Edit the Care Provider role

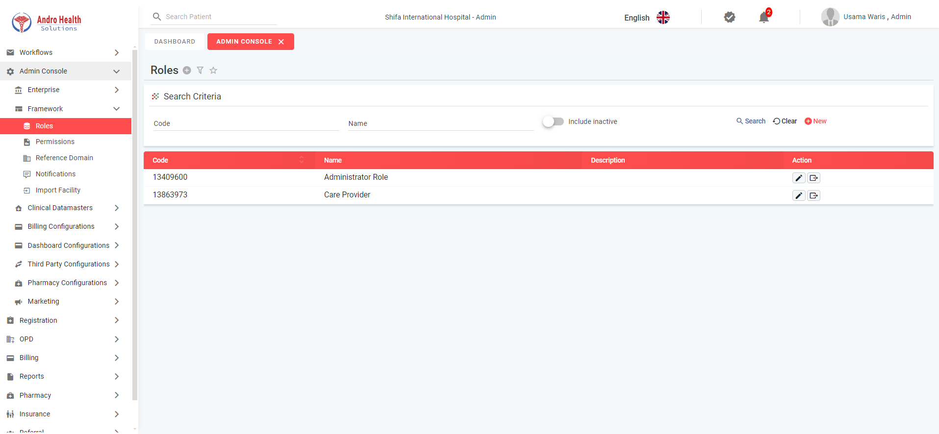coord(799,195)
